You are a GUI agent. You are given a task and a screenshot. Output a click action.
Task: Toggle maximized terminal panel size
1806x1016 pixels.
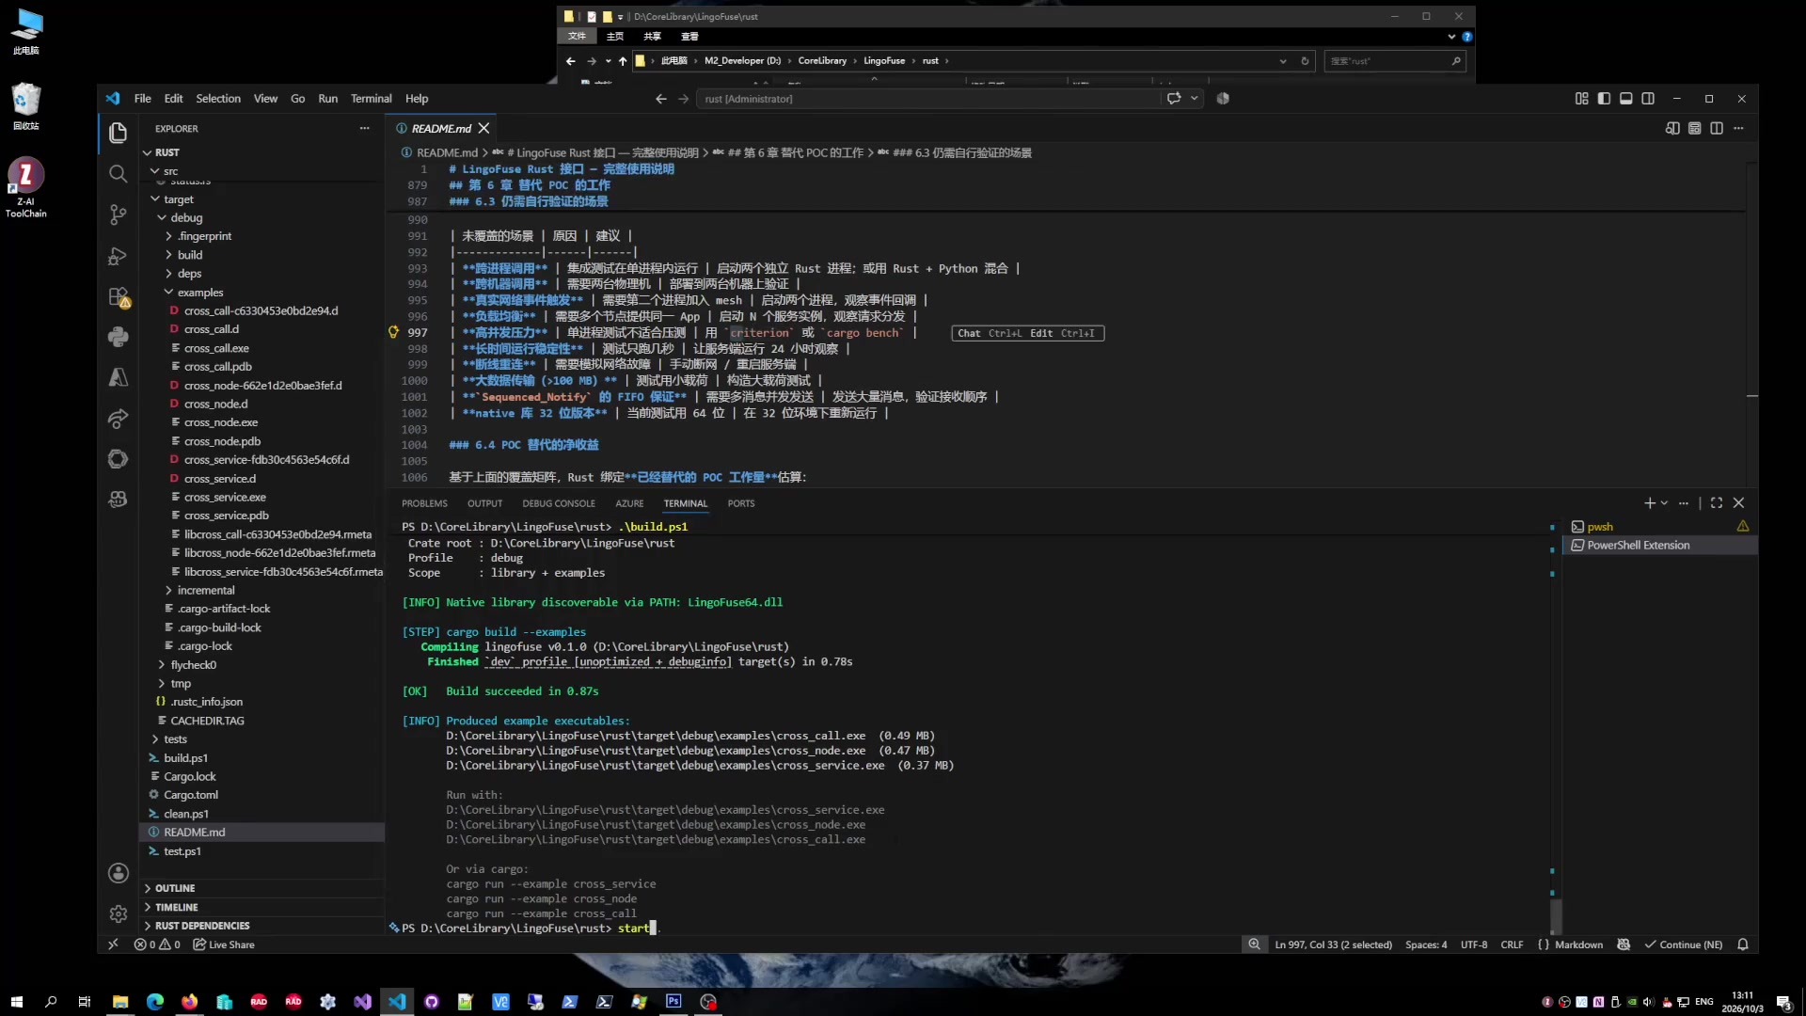[1717, 503]
